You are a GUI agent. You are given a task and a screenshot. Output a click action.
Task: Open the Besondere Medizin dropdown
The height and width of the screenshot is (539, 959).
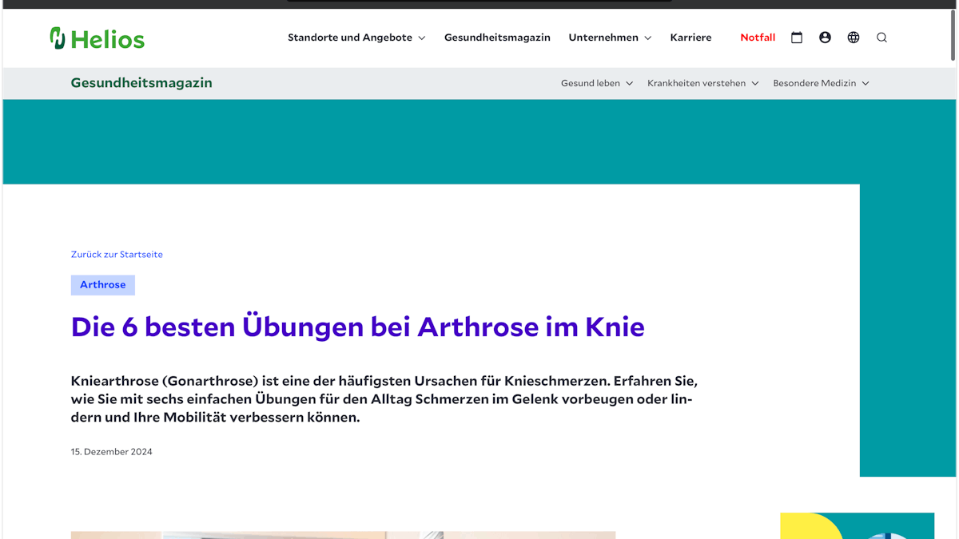pyautogui.click(x=821, y=82)
